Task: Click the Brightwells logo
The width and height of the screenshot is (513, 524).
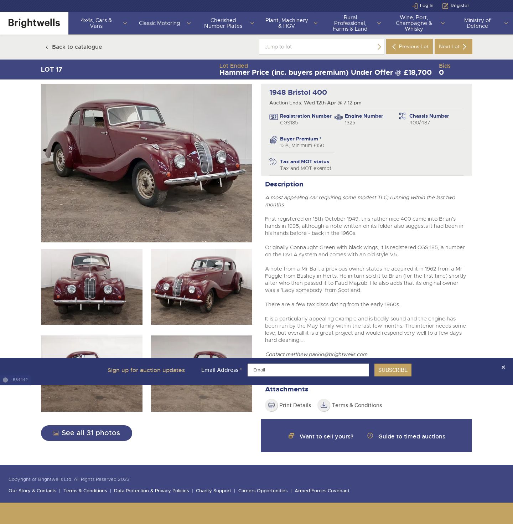Action: coord(34,23)
